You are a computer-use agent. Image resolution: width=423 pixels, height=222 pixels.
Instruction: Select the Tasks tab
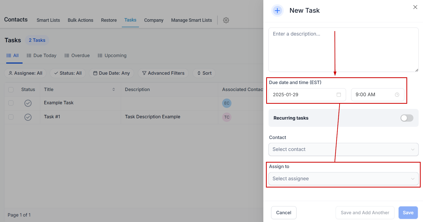tap(130, 20)
